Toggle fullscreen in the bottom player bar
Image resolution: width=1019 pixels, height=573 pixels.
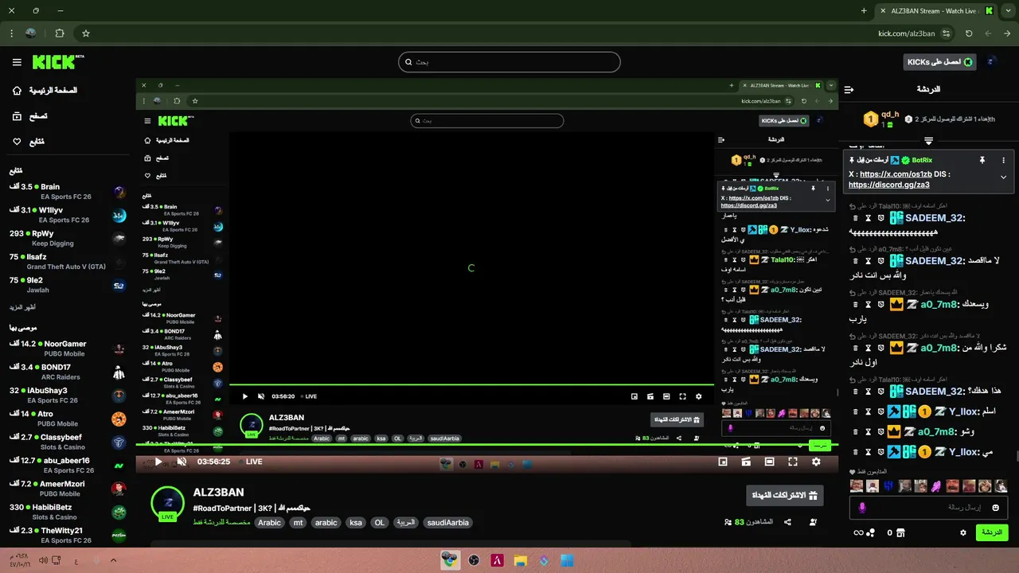793,462
